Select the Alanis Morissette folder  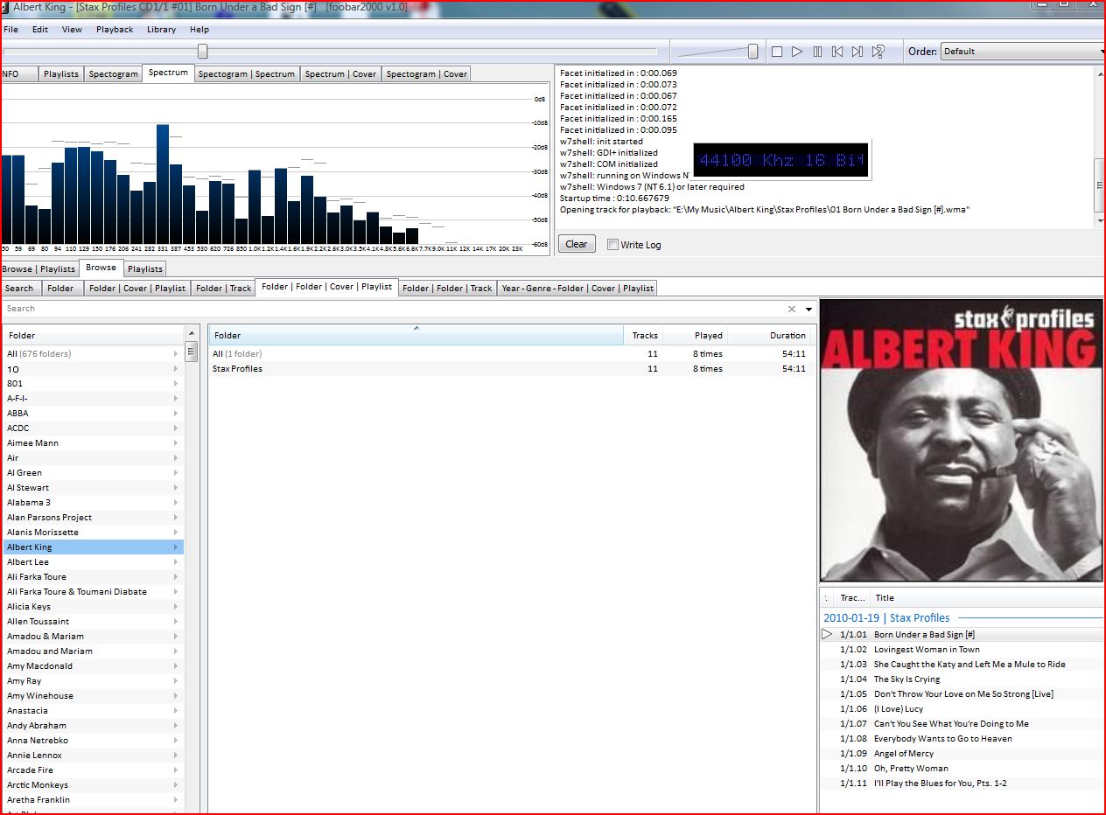pos(92,533)
